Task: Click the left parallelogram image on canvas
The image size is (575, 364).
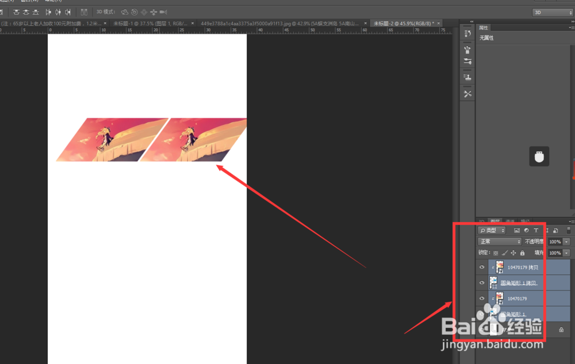Action: 112,140
